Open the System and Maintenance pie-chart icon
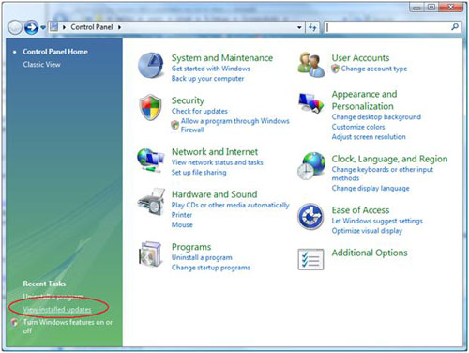This screenshot has height=353, width=469. pos(151,65)
